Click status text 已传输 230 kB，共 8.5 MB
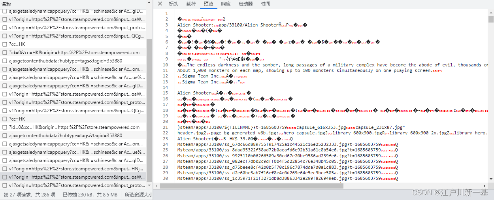This screenshot has height=200, width=494. pyautogui.click(x=90, y=194)
